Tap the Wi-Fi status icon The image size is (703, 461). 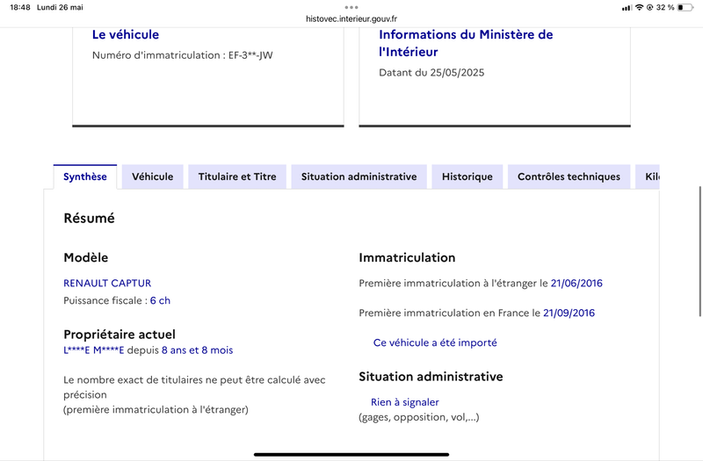(640, 7)
